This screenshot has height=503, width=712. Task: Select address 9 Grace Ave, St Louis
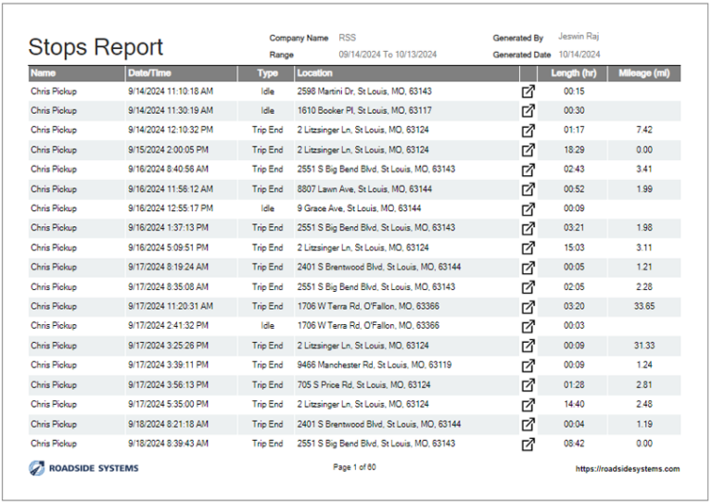[x=359, y=208]
